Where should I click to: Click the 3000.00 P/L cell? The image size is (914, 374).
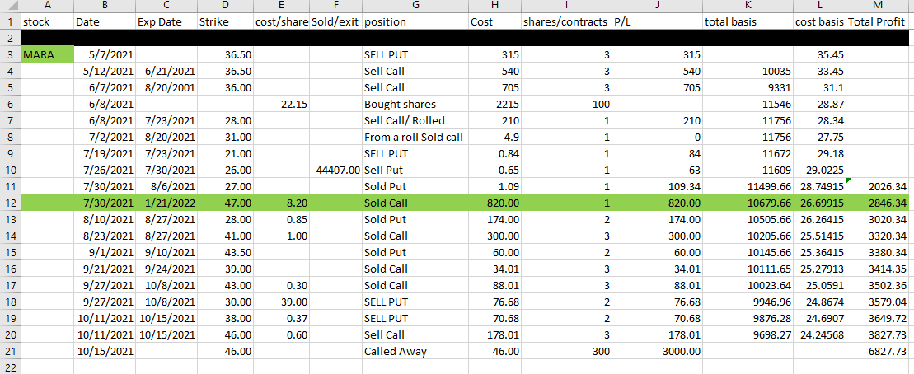pyautogui.click(x=657, y=351)
